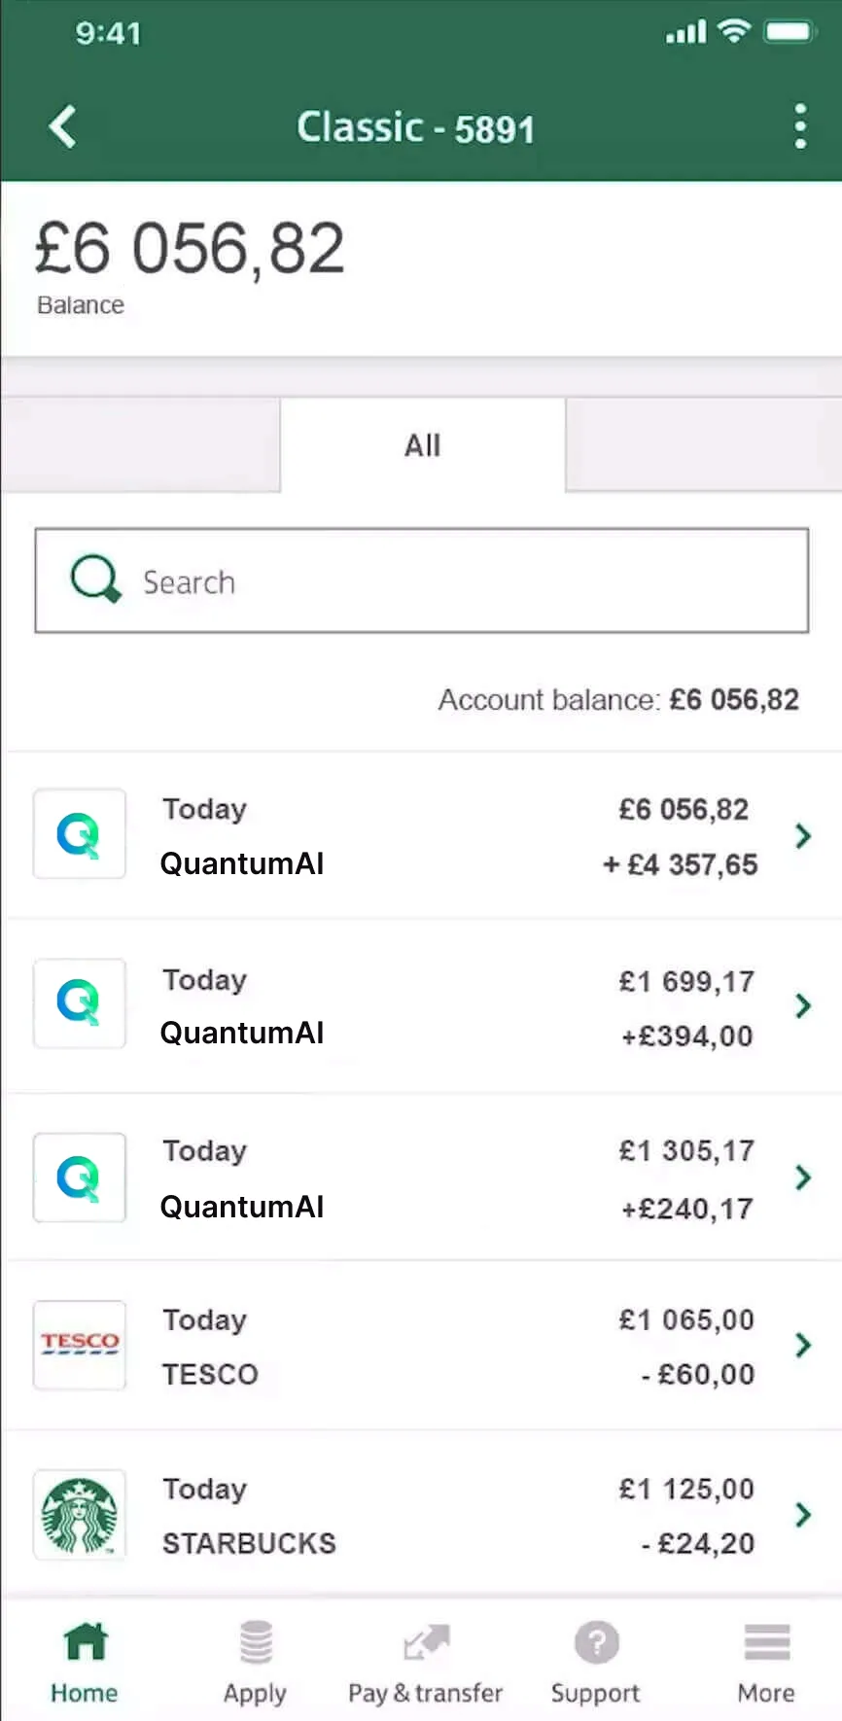Expand the QuantumAI +£4 357,65 transaction
Image resolution: width=842 pixels, height=1721 pixels.
(803, 835)
